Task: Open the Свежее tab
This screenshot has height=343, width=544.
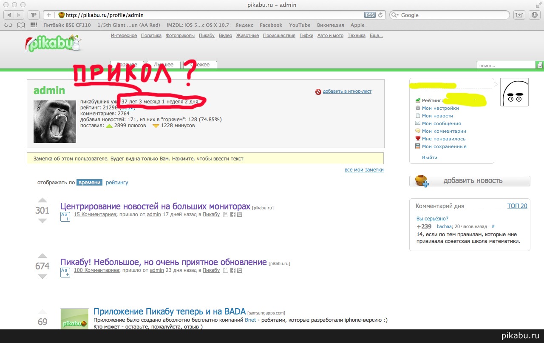Action: [x=200, y=65]
